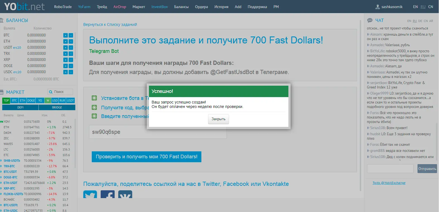Click the user profile icon beside sashkasomik
The width and height of the screenshot is (439, 212).
378,7
